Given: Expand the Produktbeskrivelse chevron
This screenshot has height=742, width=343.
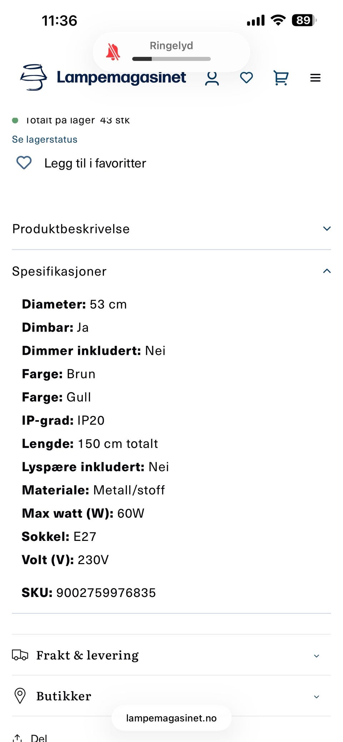Looking at the screenshot, I should coord(327,229).
